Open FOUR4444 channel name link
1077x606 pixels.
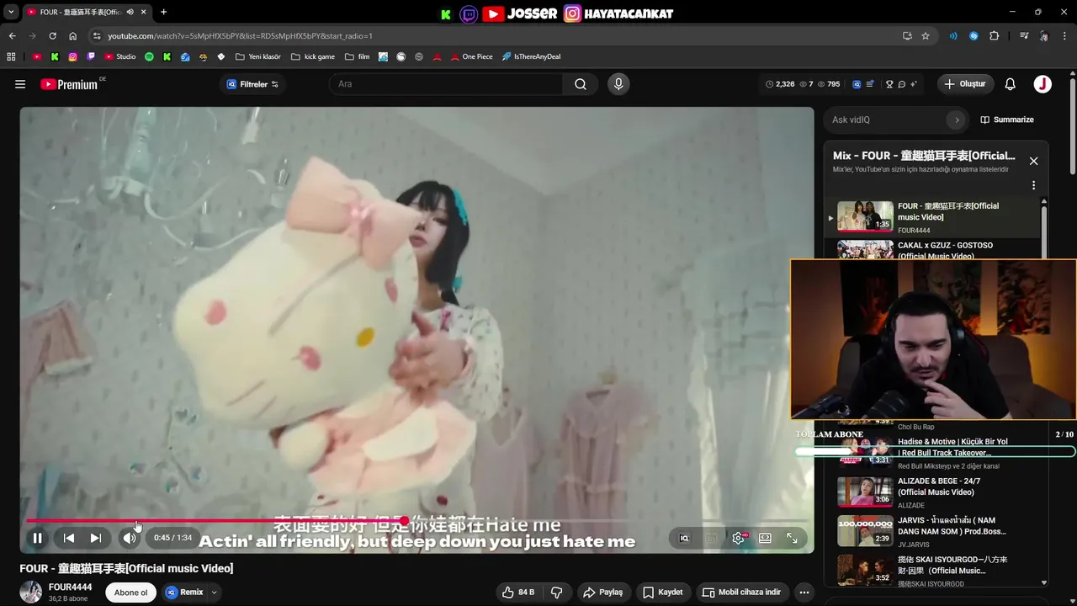coord(70,587)
